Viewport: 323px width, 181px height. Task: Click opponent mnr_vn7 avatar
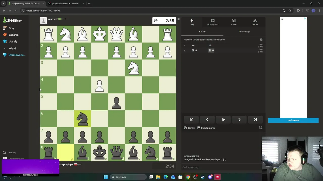[x=43, y=21]
